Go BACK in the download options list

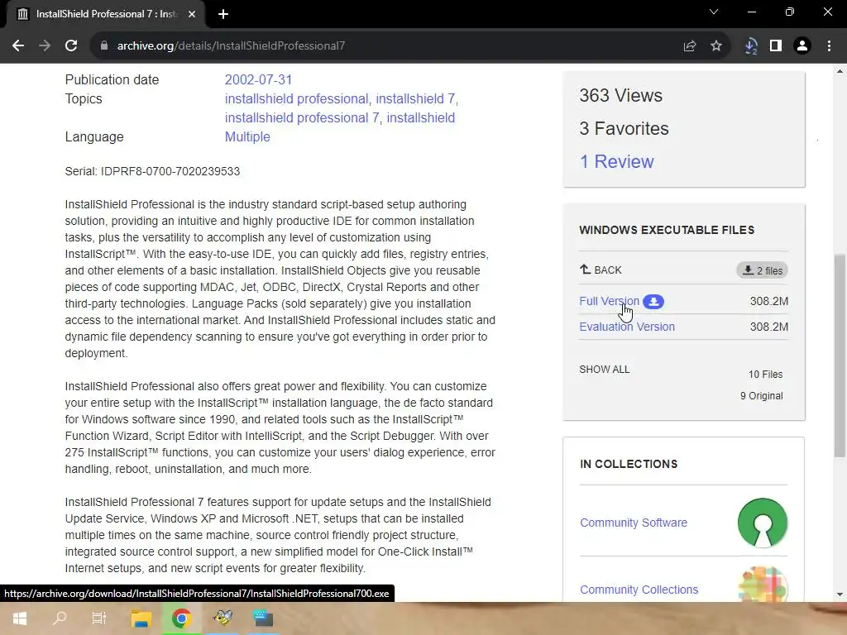pyautogui.click(x=601, y=270)
